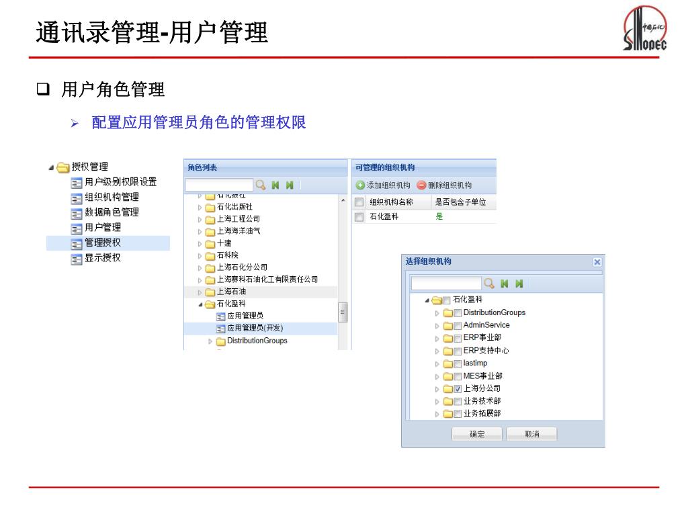Image resolution: width=688 pixels, height=516 pixels.
Task: Click the lastimp folder icon in dialog
Action: tap(447, 363)
